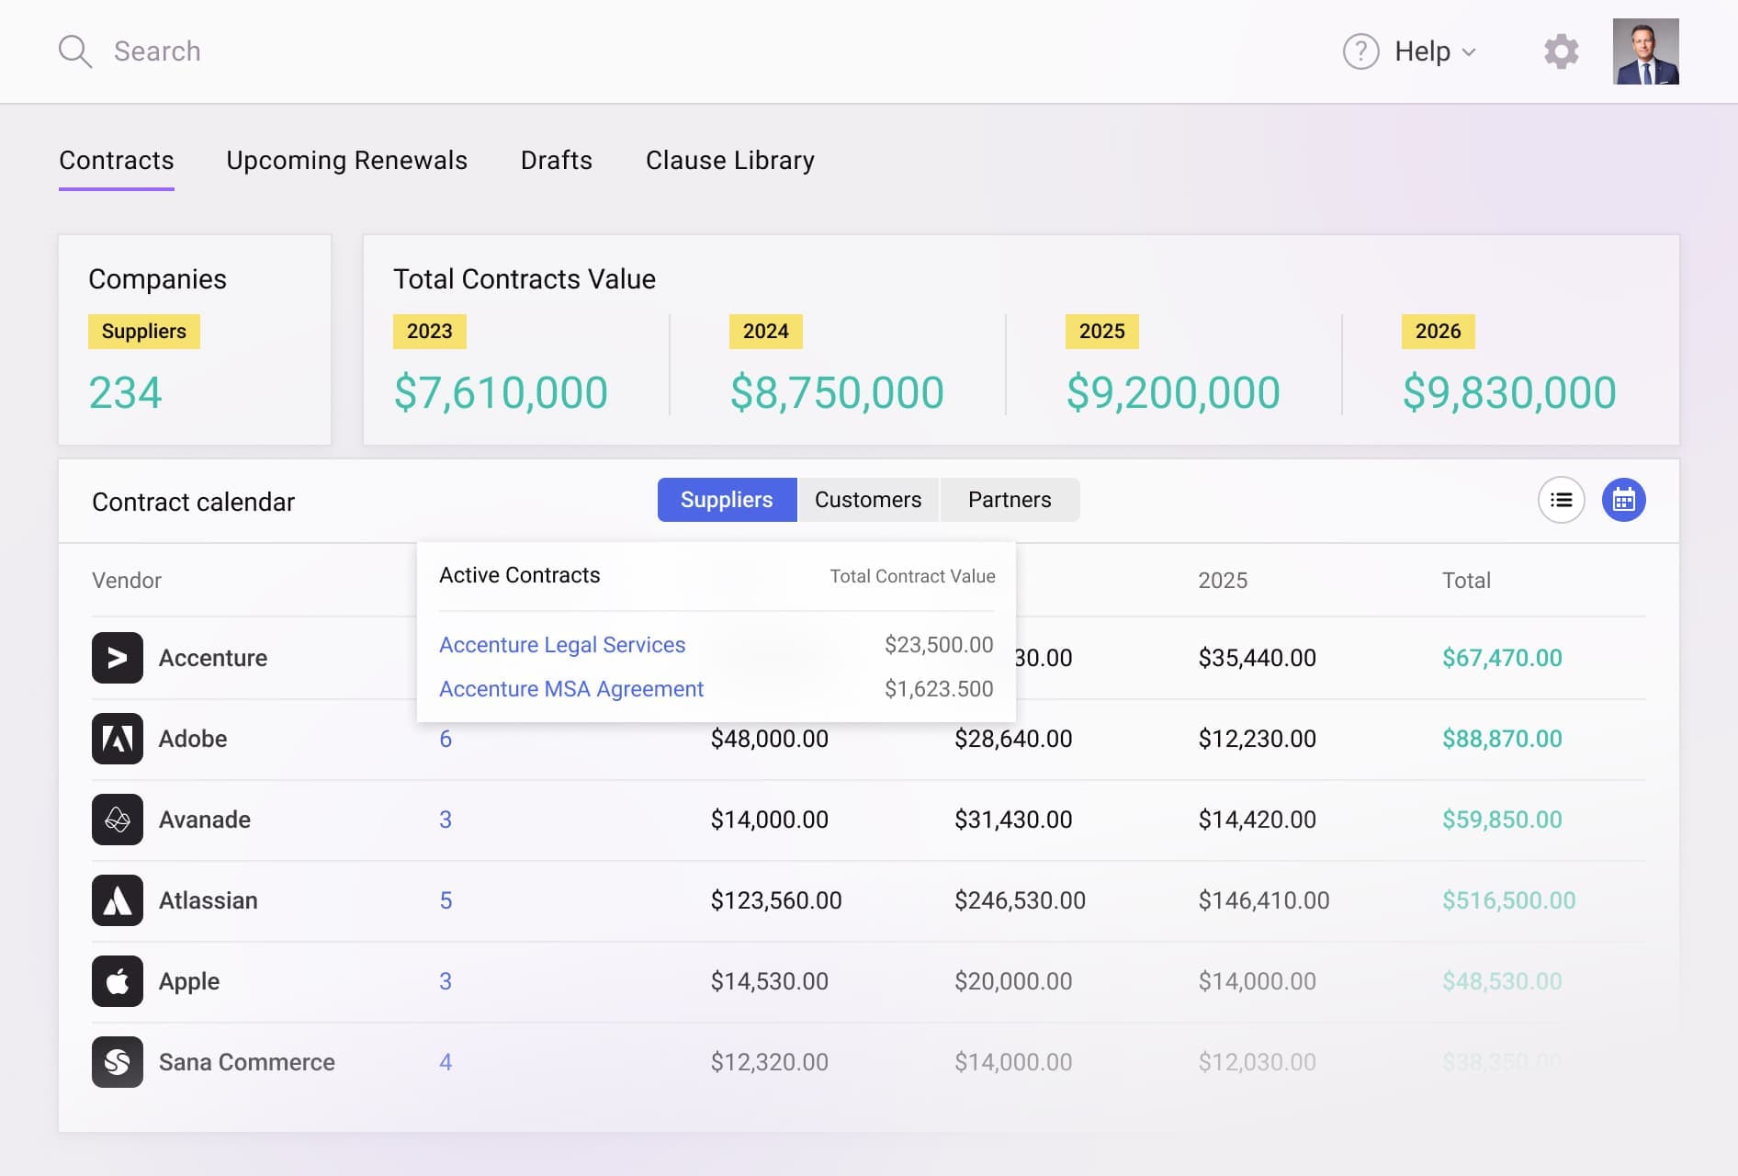
Task: Click the 234 companies count
Action: [x=126, y=393]
